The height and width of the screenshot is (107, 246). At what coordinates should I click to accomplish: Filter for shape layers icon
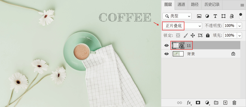click(223, 16)
